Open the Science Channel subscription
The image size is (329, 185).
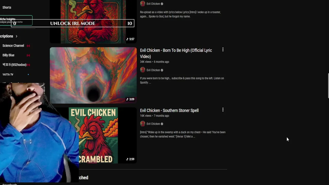pyautogui.click(x=13, y=46)
